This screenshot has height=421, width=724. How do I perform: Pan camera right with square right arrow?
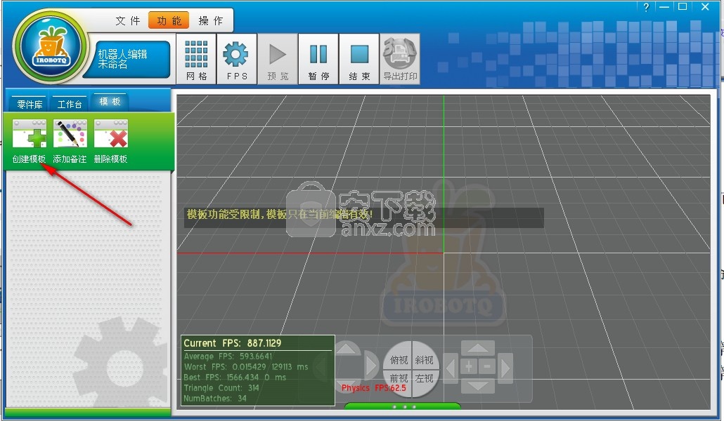click(x=505, y=368)
